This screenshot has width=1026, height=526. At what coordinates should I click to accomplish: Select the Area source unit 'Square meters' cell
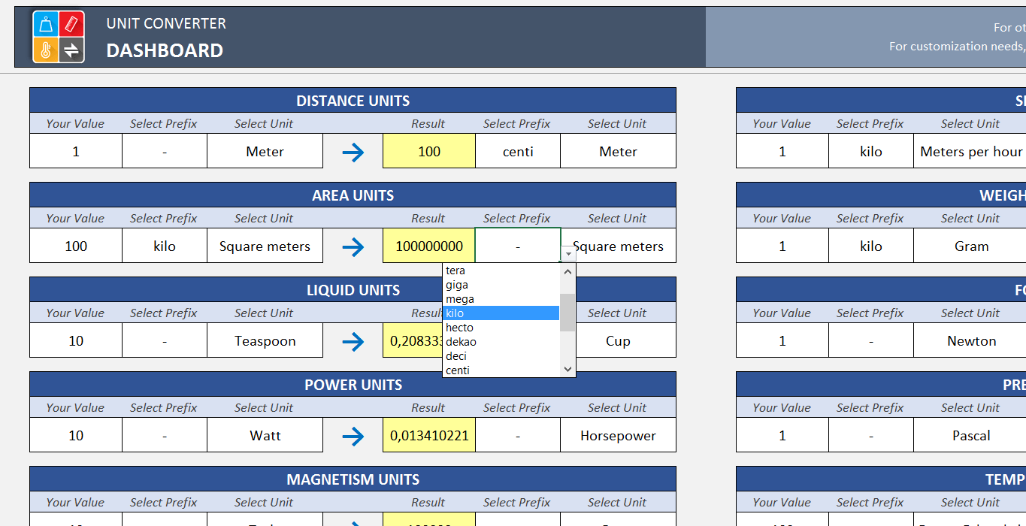point(265,246)
